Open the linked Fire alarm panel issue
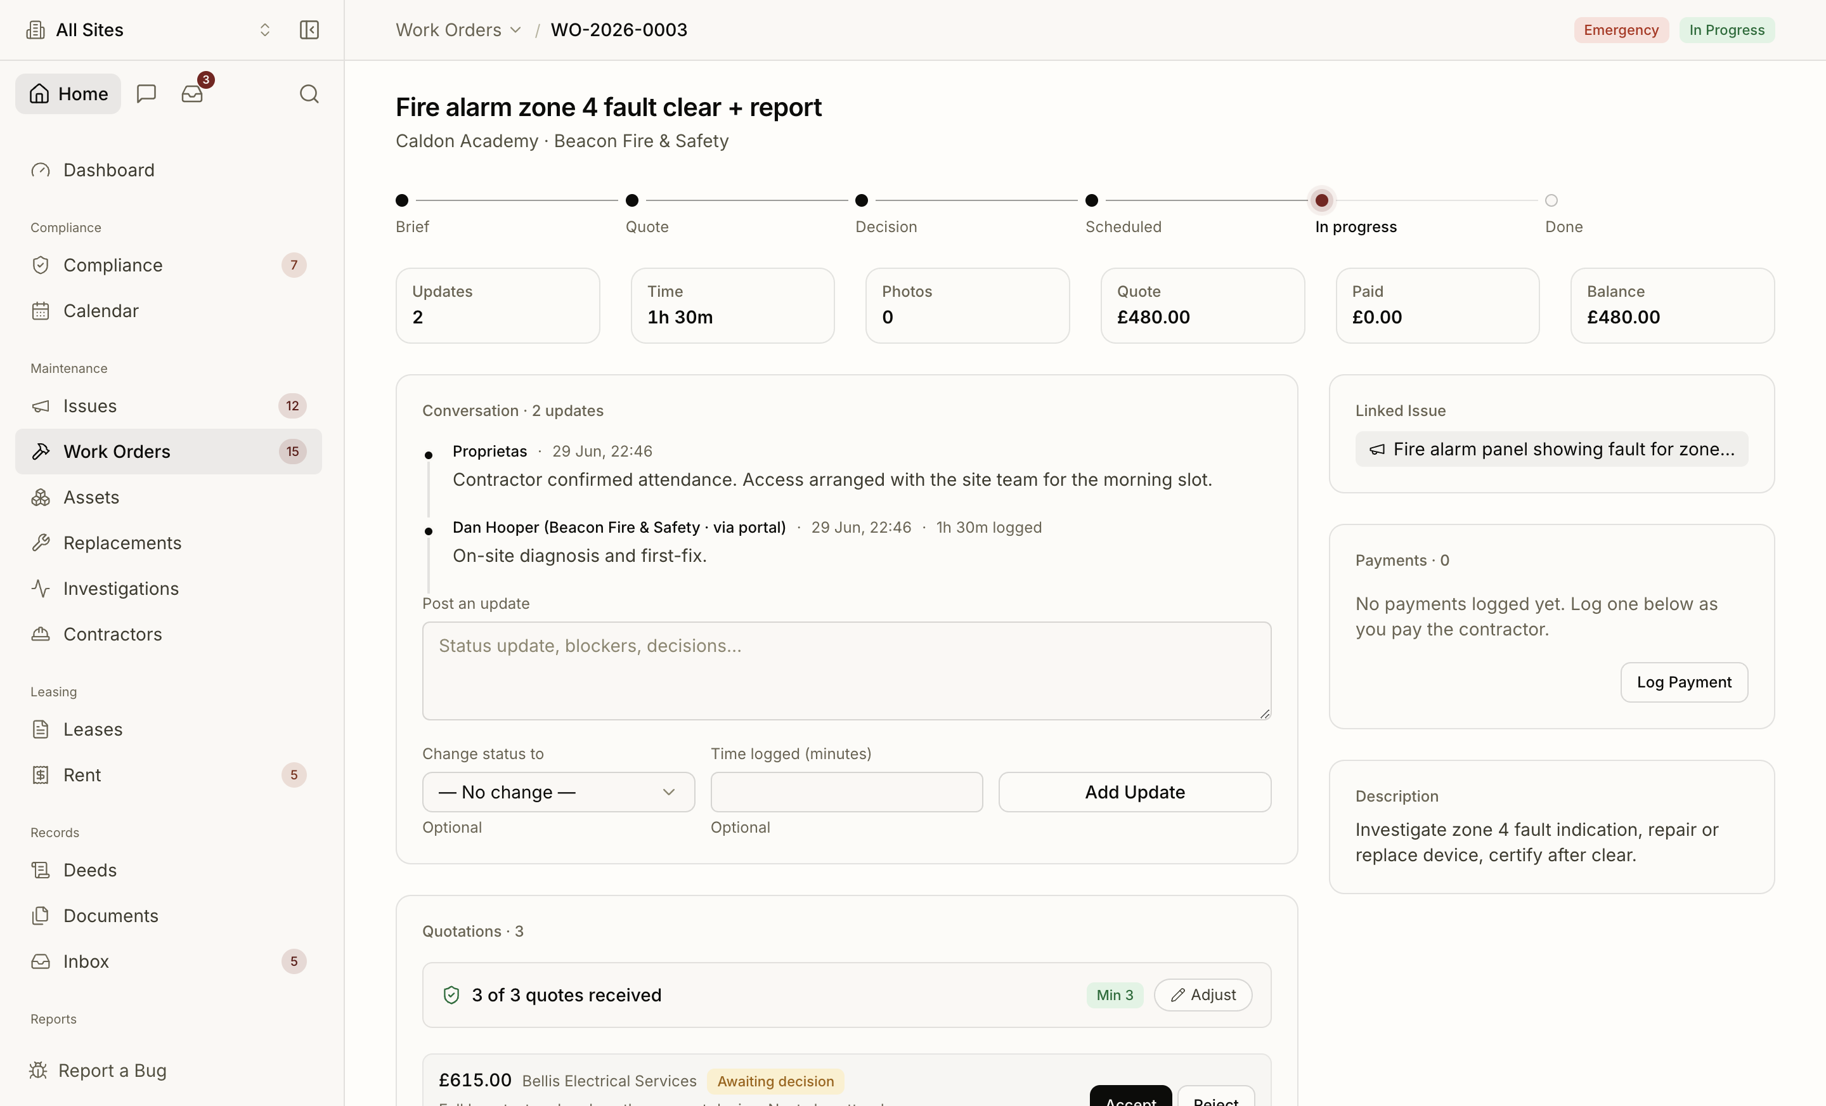This screenshot has width=1826, height=1106. 1551,448
